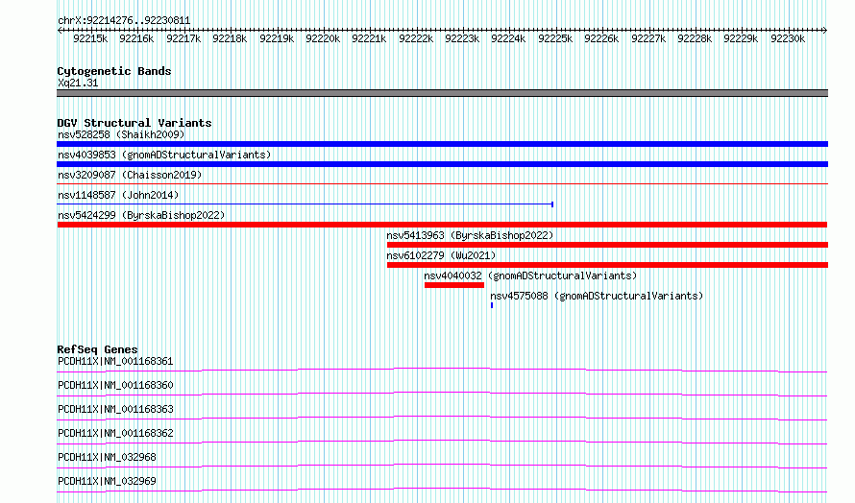Click the 92220k ruler tick label
Image resolution: width=855 pixels, height=503 pixels.
click(324, 38)
